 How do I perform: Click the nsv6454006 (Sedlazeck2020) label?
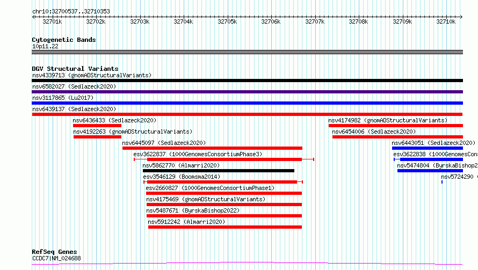[x=374, y=132]
